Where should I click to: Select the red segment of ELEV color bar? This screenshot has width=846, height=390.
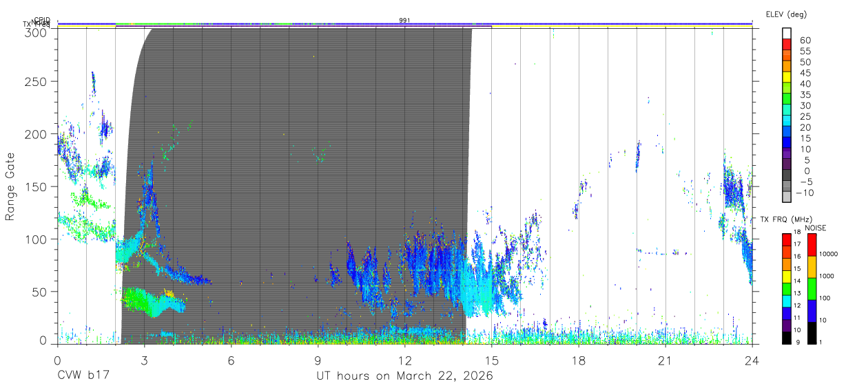[x=787, y=43]
